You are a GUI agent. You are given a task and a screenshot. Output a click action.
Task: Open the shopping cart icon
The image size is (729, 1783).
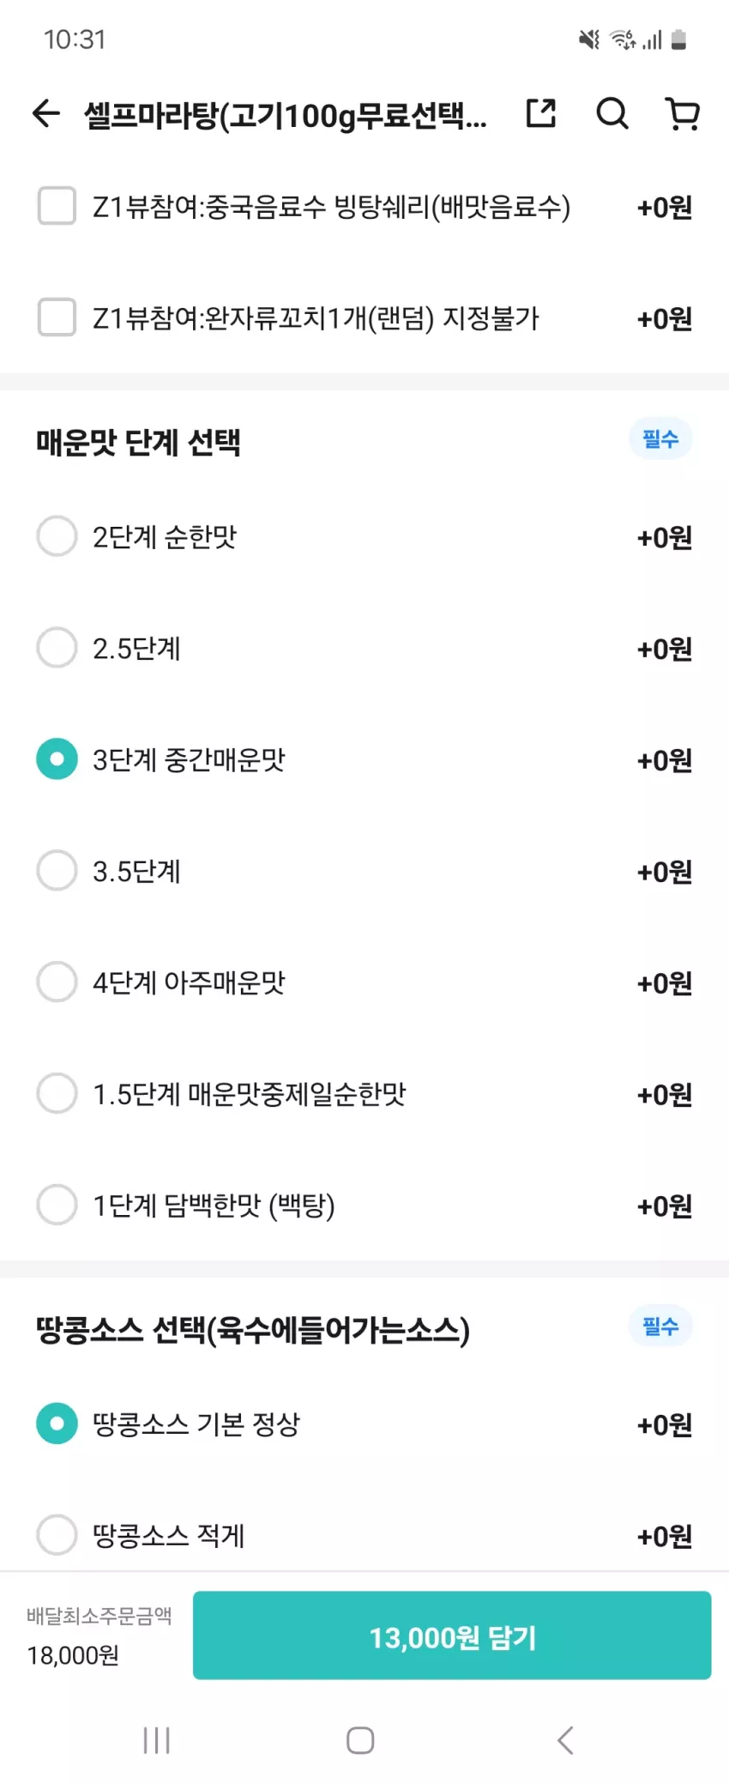point(683,113)
